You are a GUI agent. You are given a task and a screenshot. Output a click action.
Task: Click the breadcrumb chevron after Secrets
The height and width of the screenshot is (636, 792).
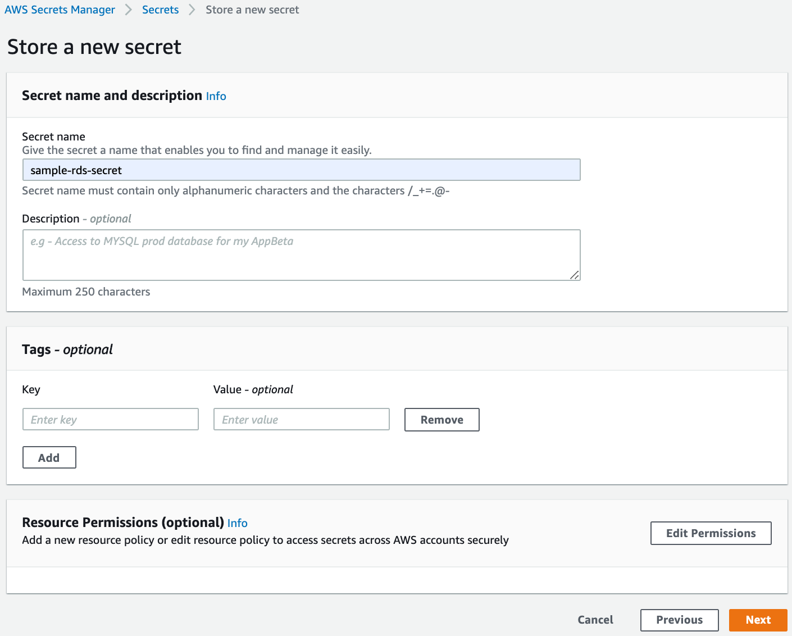point(191,10)
